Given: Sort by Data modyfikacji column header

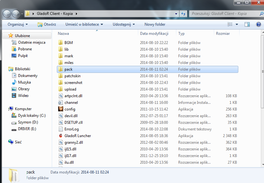Looking at the screenshot, I should pos(154,34).
